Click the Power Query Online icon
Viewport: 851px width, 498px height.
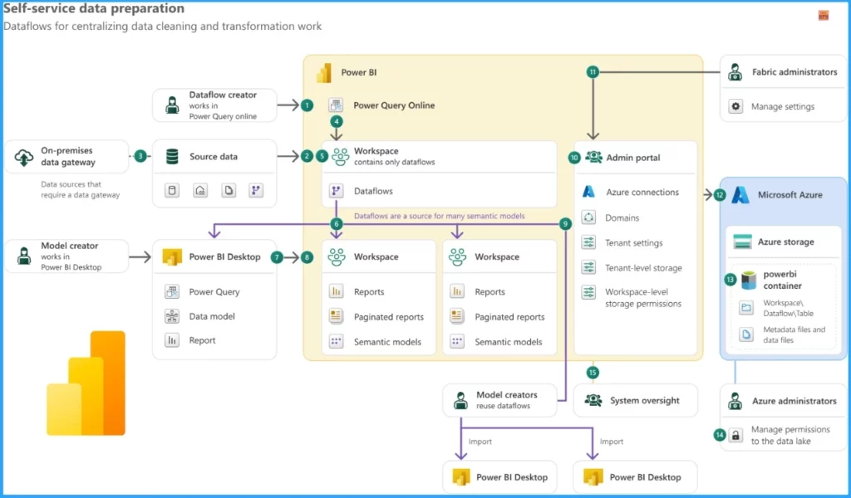336,105
